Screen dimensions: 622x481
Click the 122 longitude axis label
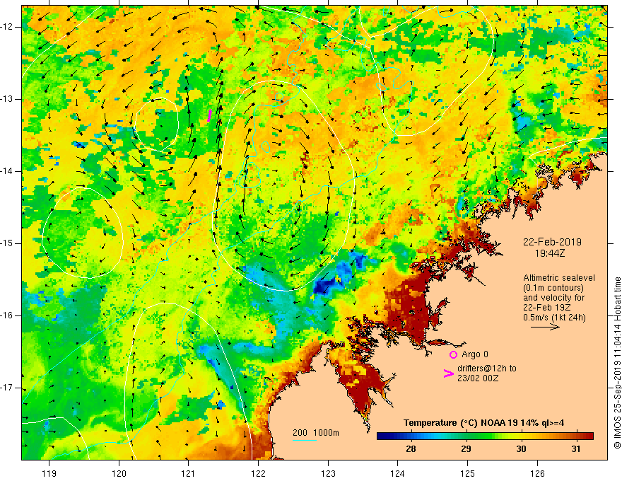point(258,473)
